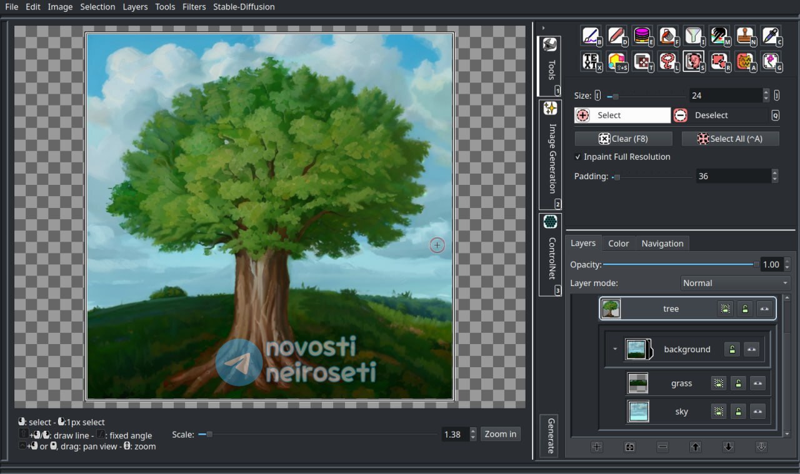Toggle the lock on the grass layer
This screenshot has width=800, height=474.
pos(738,383)
